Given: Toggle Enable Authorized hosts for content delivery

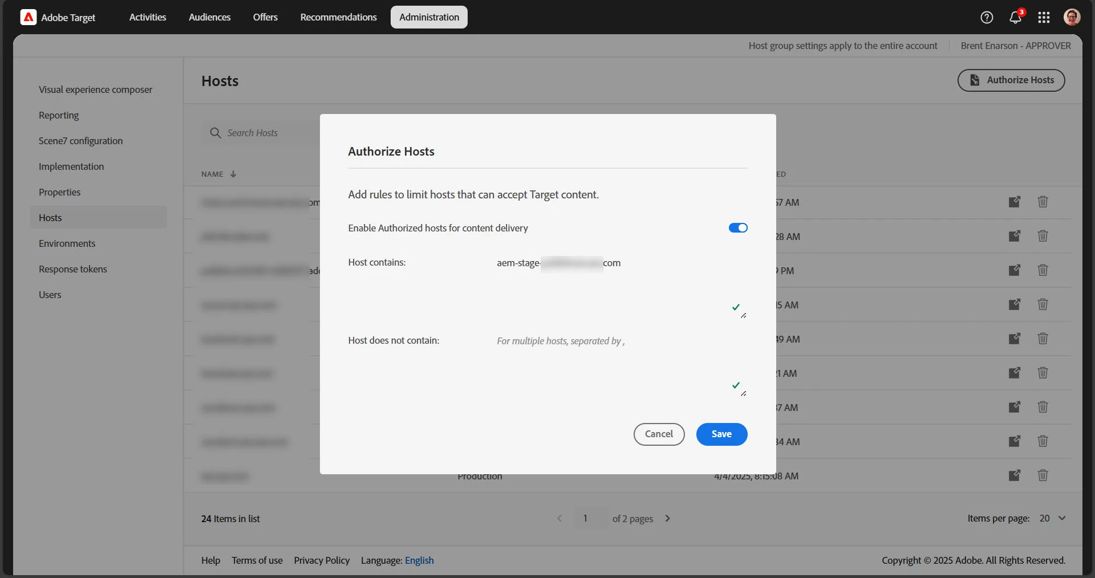Looking at the screenshot, I should point(738,228).
